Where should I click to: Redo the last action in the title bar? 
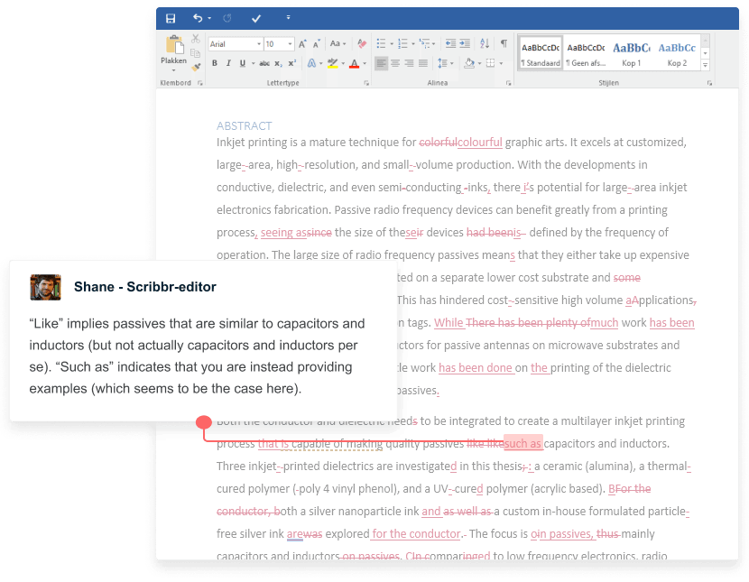(227, 18)
